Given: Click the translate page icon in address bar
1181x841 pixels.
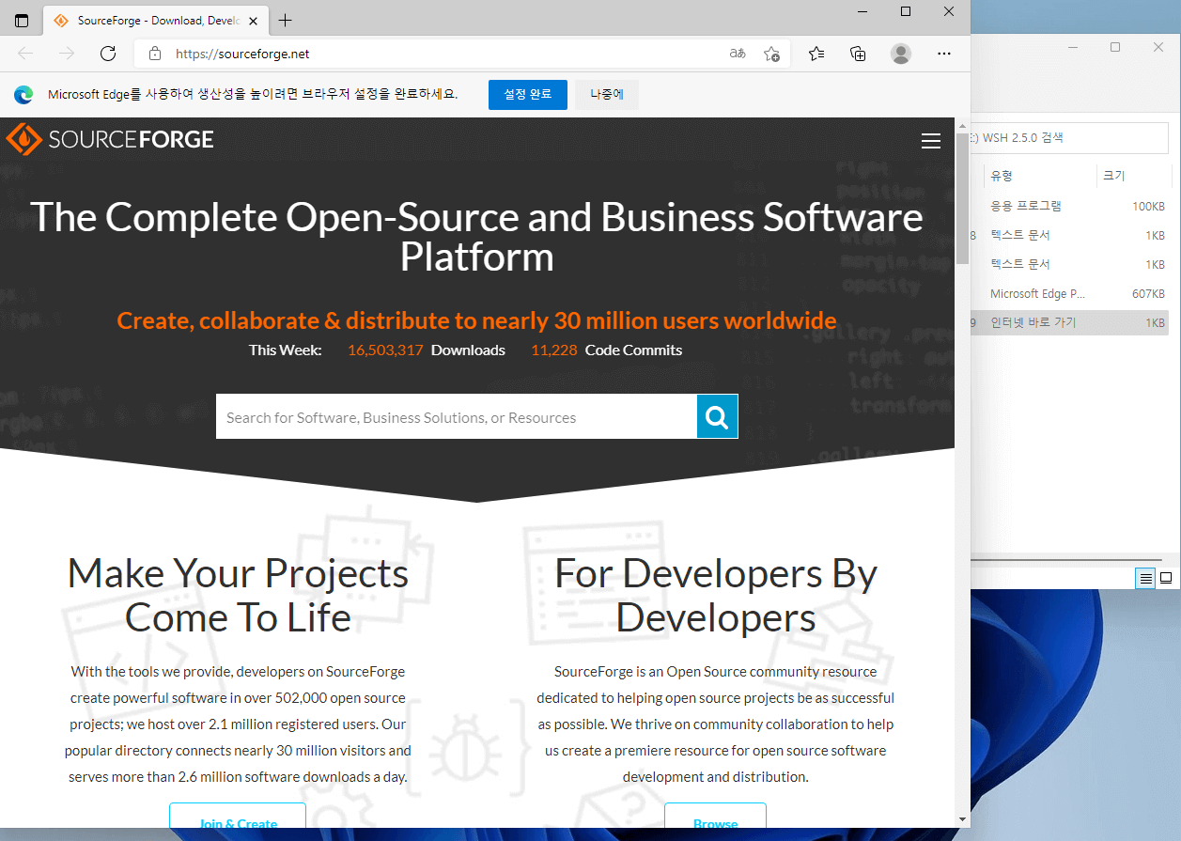Looking at the screenshot, I should (x=738, y=54).
